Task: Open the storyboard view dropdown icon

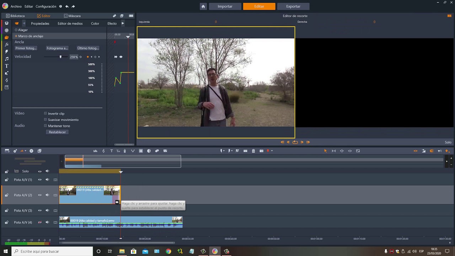Action: click(x=7, y=151)
